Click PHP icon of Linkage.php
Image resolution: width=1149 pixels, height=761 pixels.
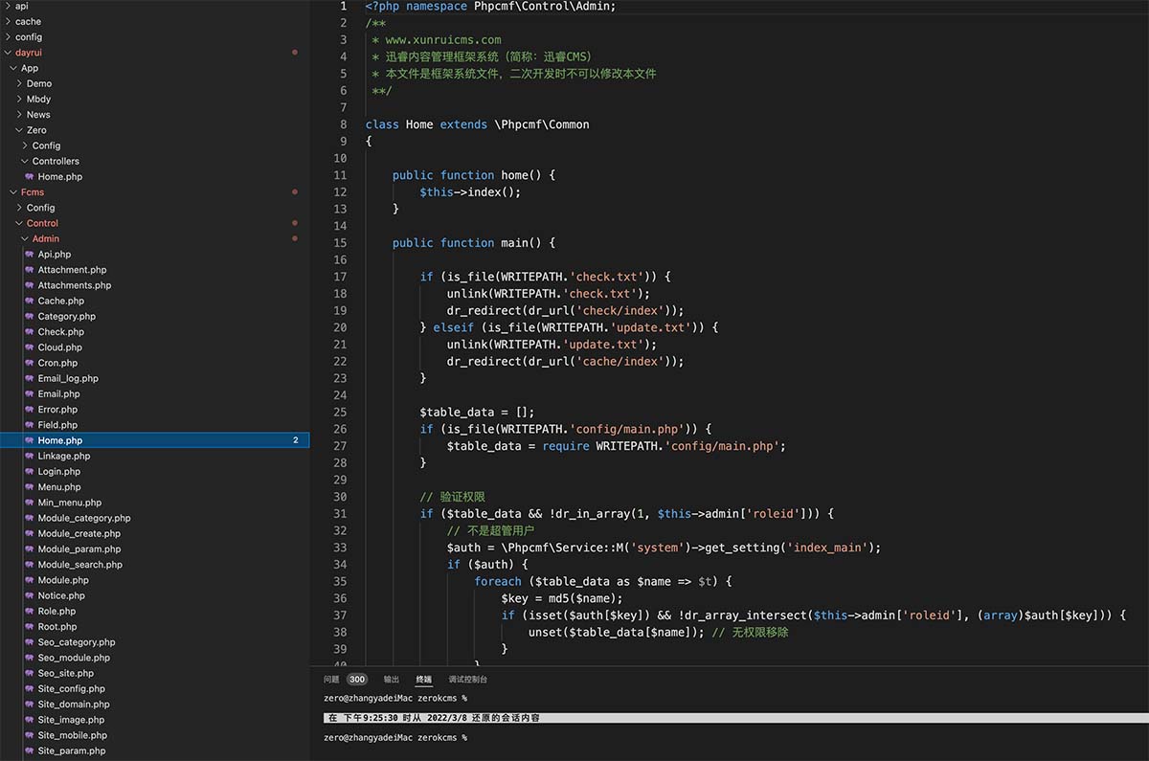tap(30, 456)
